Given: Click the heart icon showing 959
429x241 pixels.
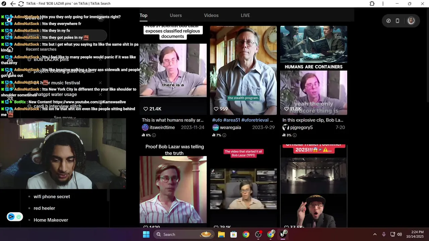Looking at the screenshot, I should 216,109.
